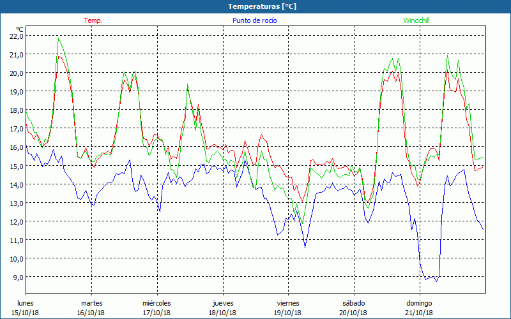Click the 20,0 y-axis value

tap(17, 73)
